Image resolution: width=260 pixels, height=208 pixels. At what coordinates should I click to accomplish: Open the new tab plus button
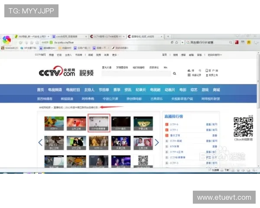coord(168,36)
